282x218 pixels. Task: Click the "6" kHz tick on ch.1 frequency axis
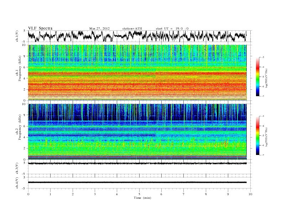point(25,67)
